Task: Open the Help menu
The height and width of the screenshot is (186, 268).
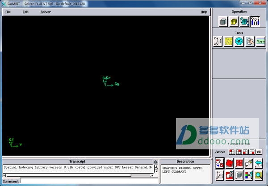Action: 204,12
